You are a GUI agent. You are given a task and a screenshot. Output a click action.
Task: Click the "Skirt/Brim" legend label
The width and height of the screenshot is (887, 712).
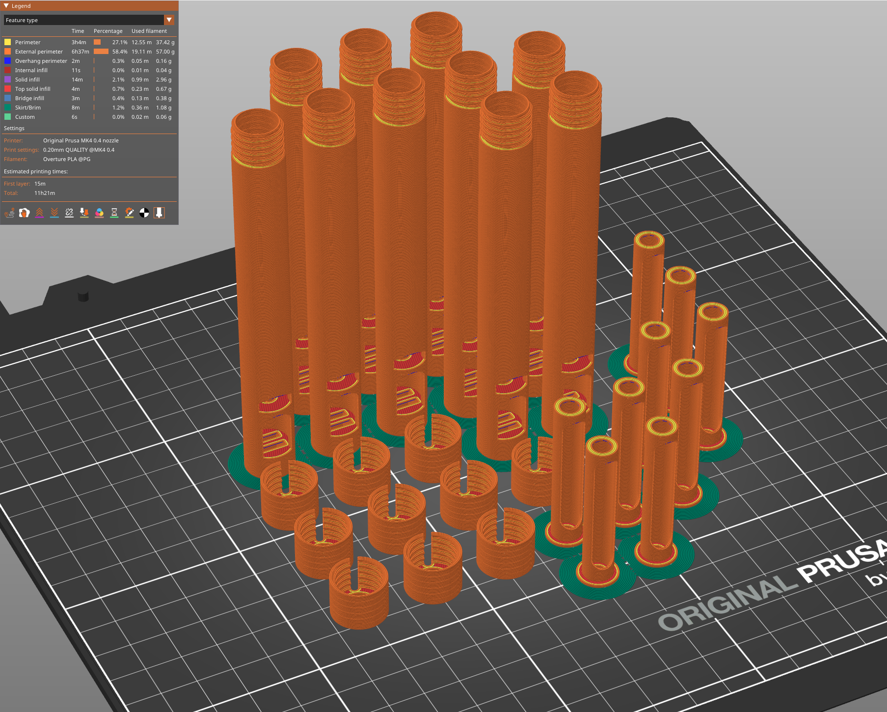[x=28, y=108]
